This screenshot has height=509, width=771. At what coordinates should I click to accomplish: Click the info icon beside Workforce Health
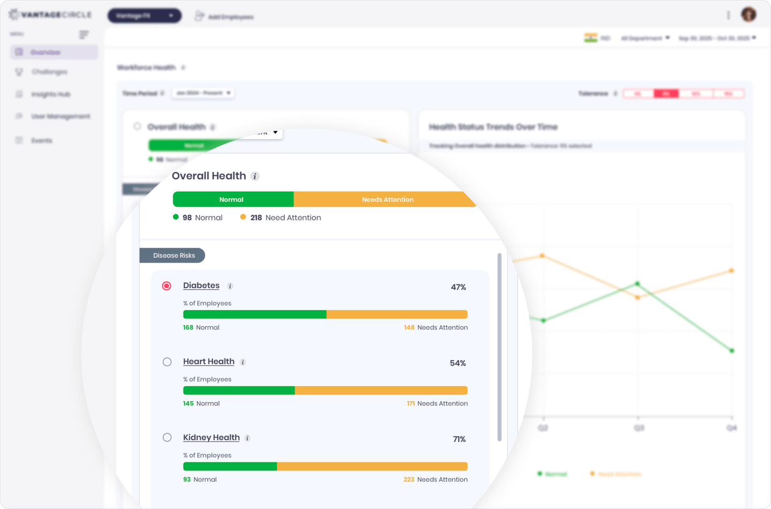183,68
